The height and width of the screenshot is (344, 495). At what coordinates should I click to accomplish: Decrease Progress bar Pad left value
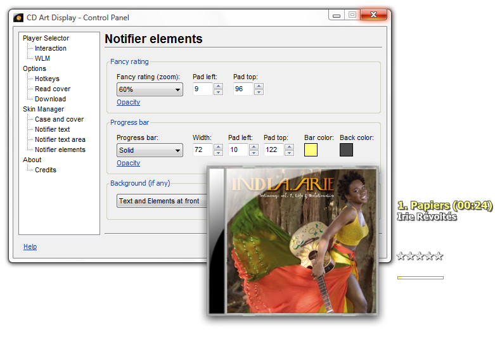(x=254, y=153)
